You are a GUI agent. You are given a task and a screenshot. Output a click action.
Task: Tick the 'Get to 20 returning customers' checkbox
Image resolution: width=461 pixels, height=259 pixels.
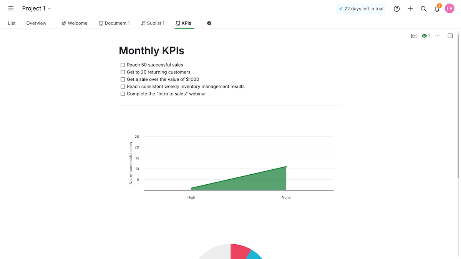[123, 72]
